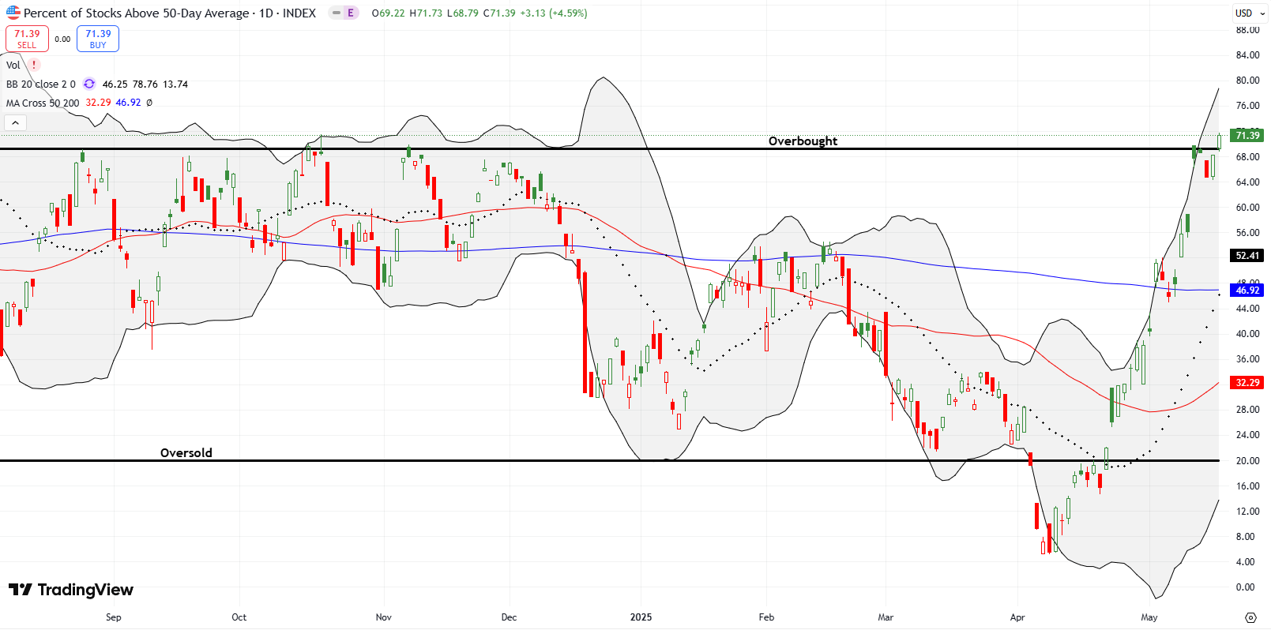This screenshot has width=1271, height=630.
Task: Click the 0.00 spread value
Action: tap(62, 39)
